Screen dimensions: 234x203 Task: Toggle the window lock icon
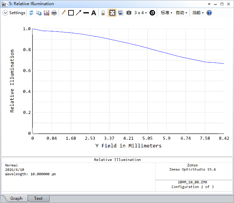click(103, 13)
